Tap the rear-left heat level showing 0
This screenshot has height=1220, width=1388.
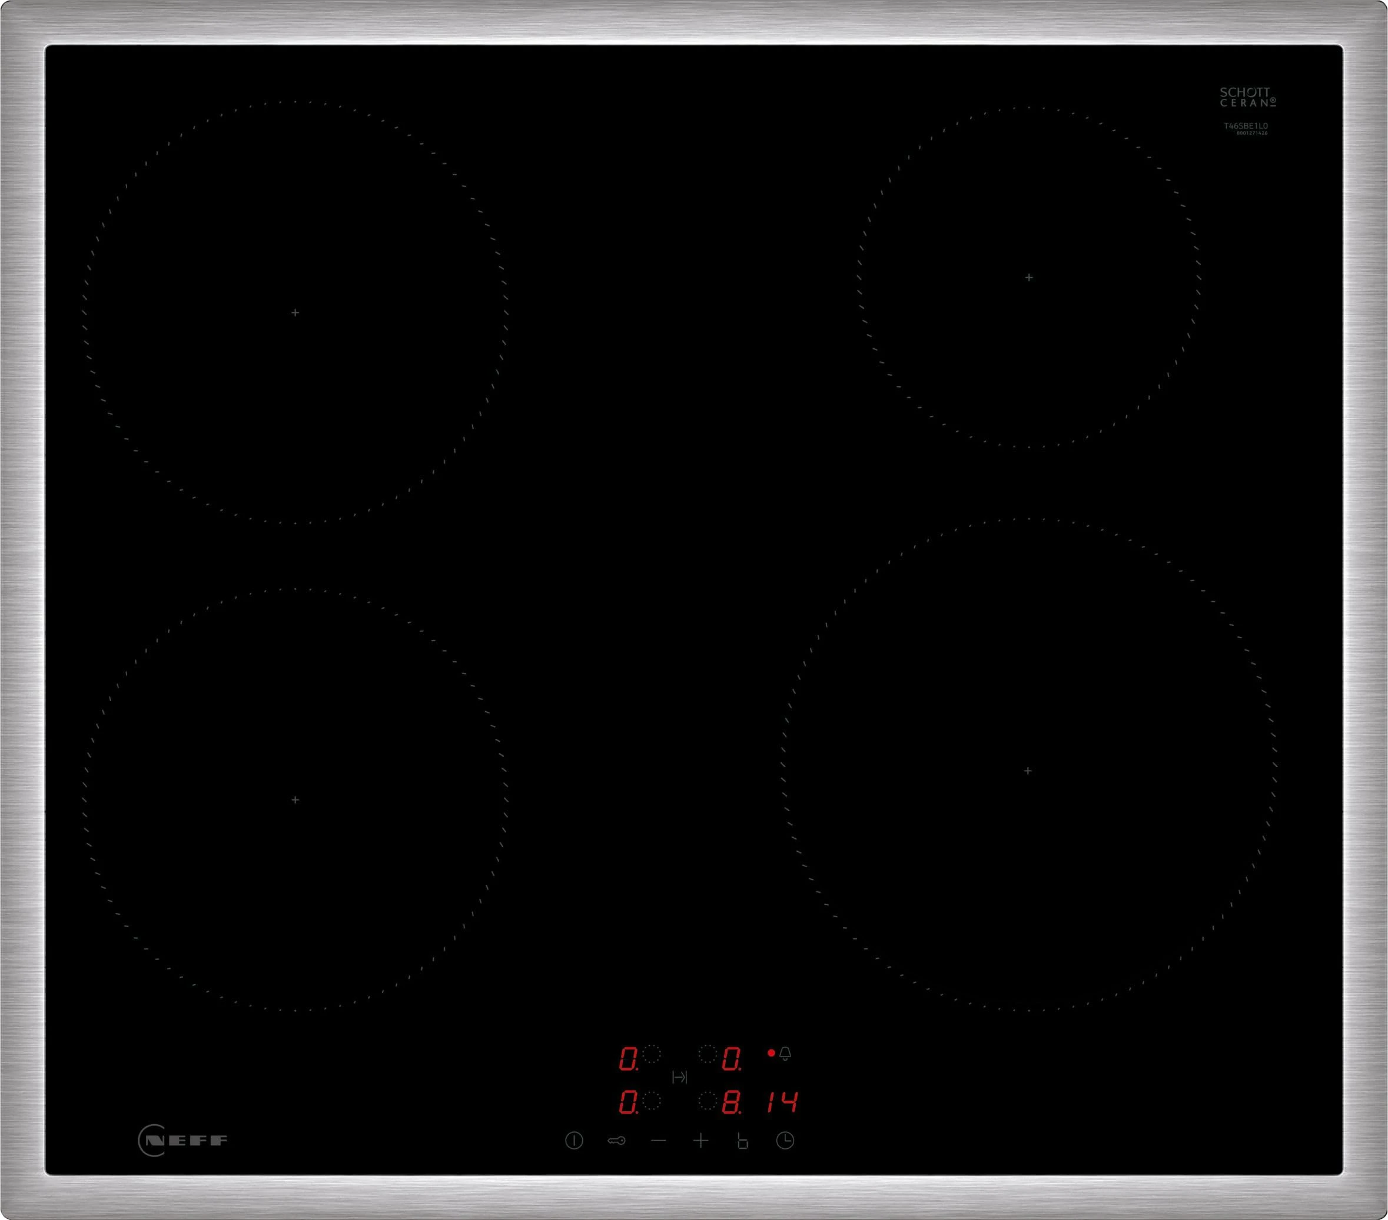tap(628, 1058)
